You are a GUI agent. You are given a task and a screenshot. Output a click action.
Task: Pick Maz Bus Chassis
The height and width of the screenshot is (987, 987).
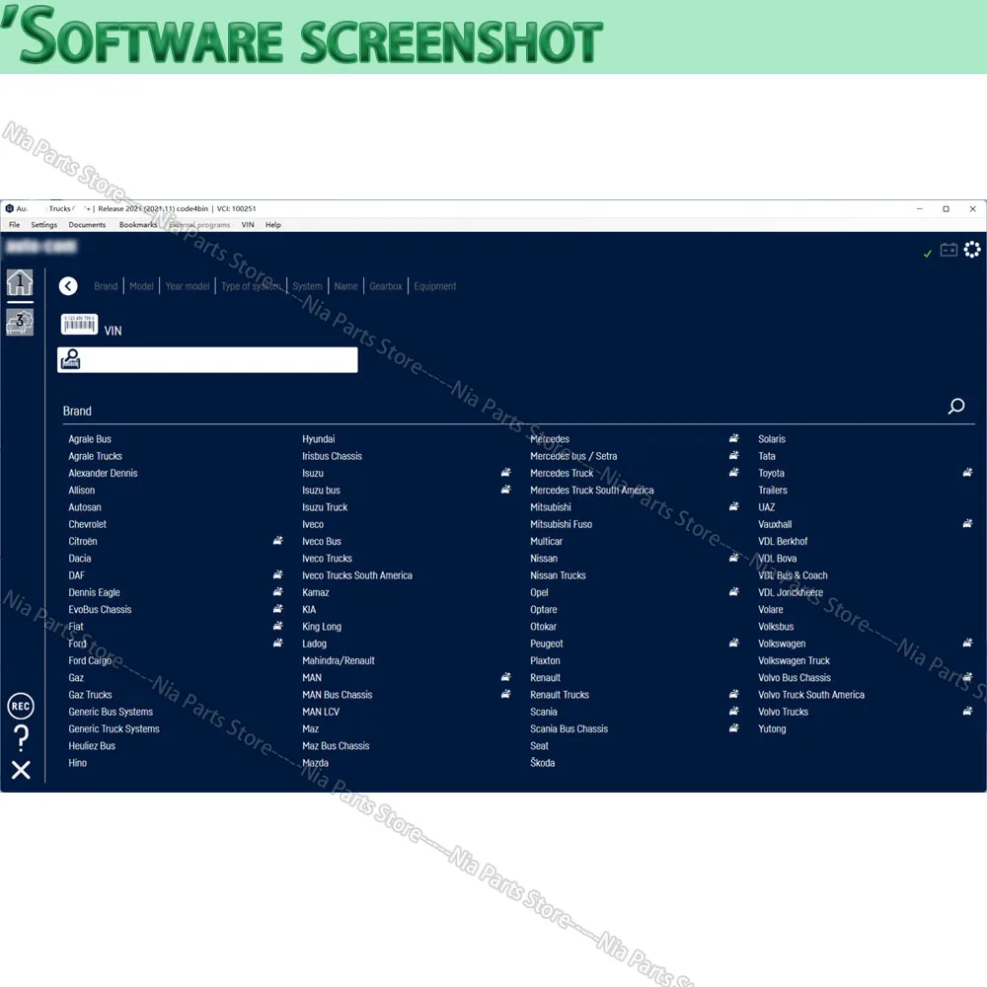click(337, 746)
